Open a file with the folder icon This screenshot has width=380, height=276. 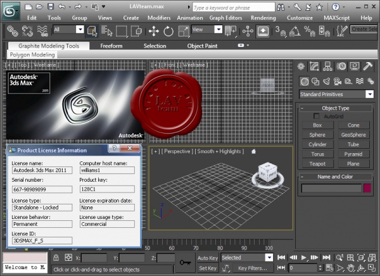coord(39,7)
